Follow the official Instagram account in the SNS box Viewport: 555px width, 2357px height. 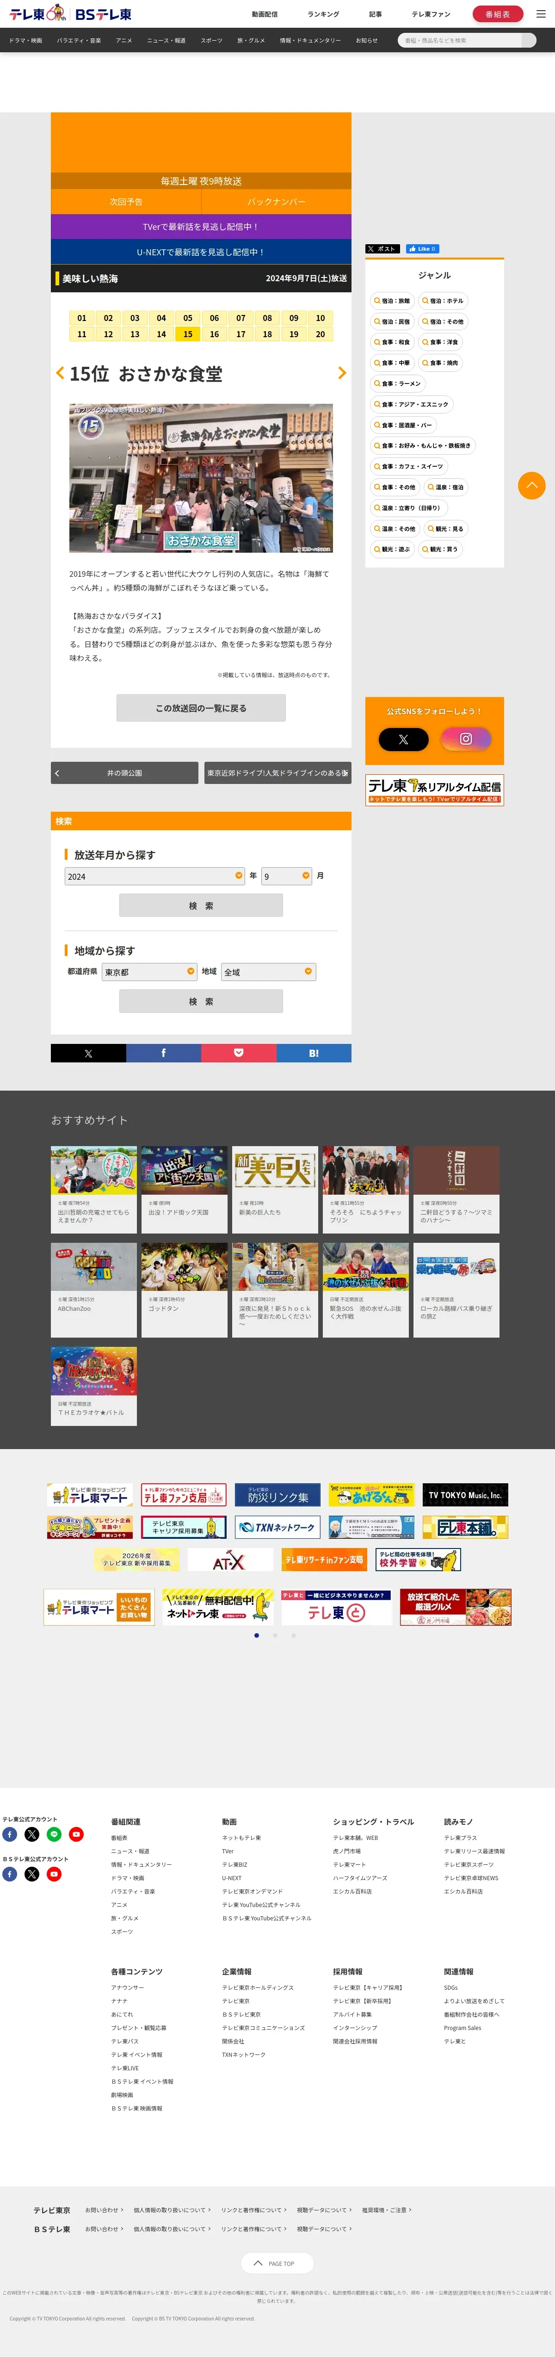click(466, 738)
